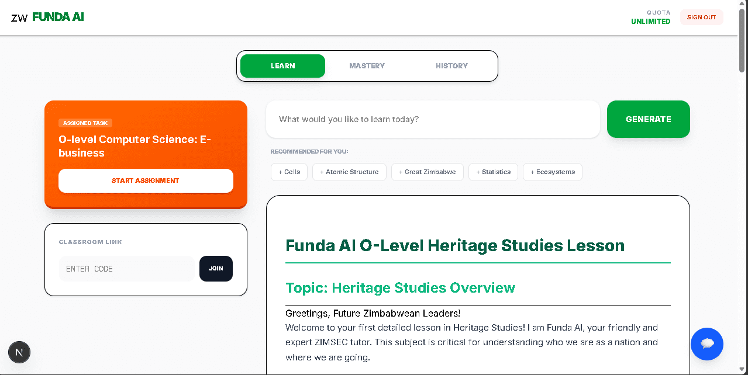This screenshot has width=748, height=375.
Task: Add the Cells recommended topic
Action: point(289,172)
